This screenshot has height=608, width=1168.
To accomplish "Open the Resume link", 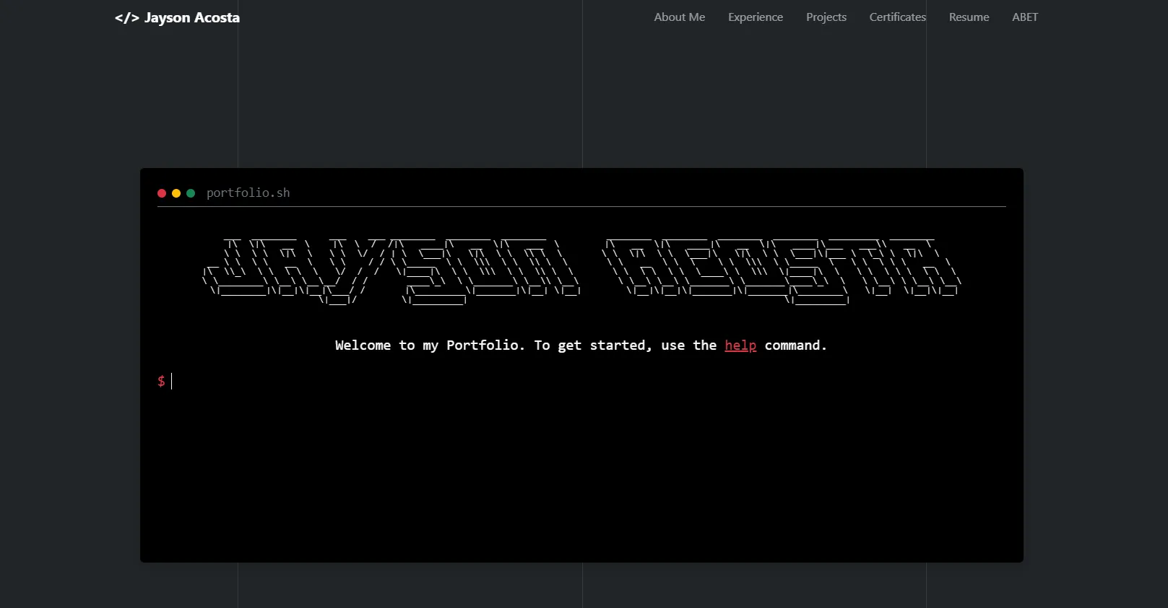I will 969,17.
